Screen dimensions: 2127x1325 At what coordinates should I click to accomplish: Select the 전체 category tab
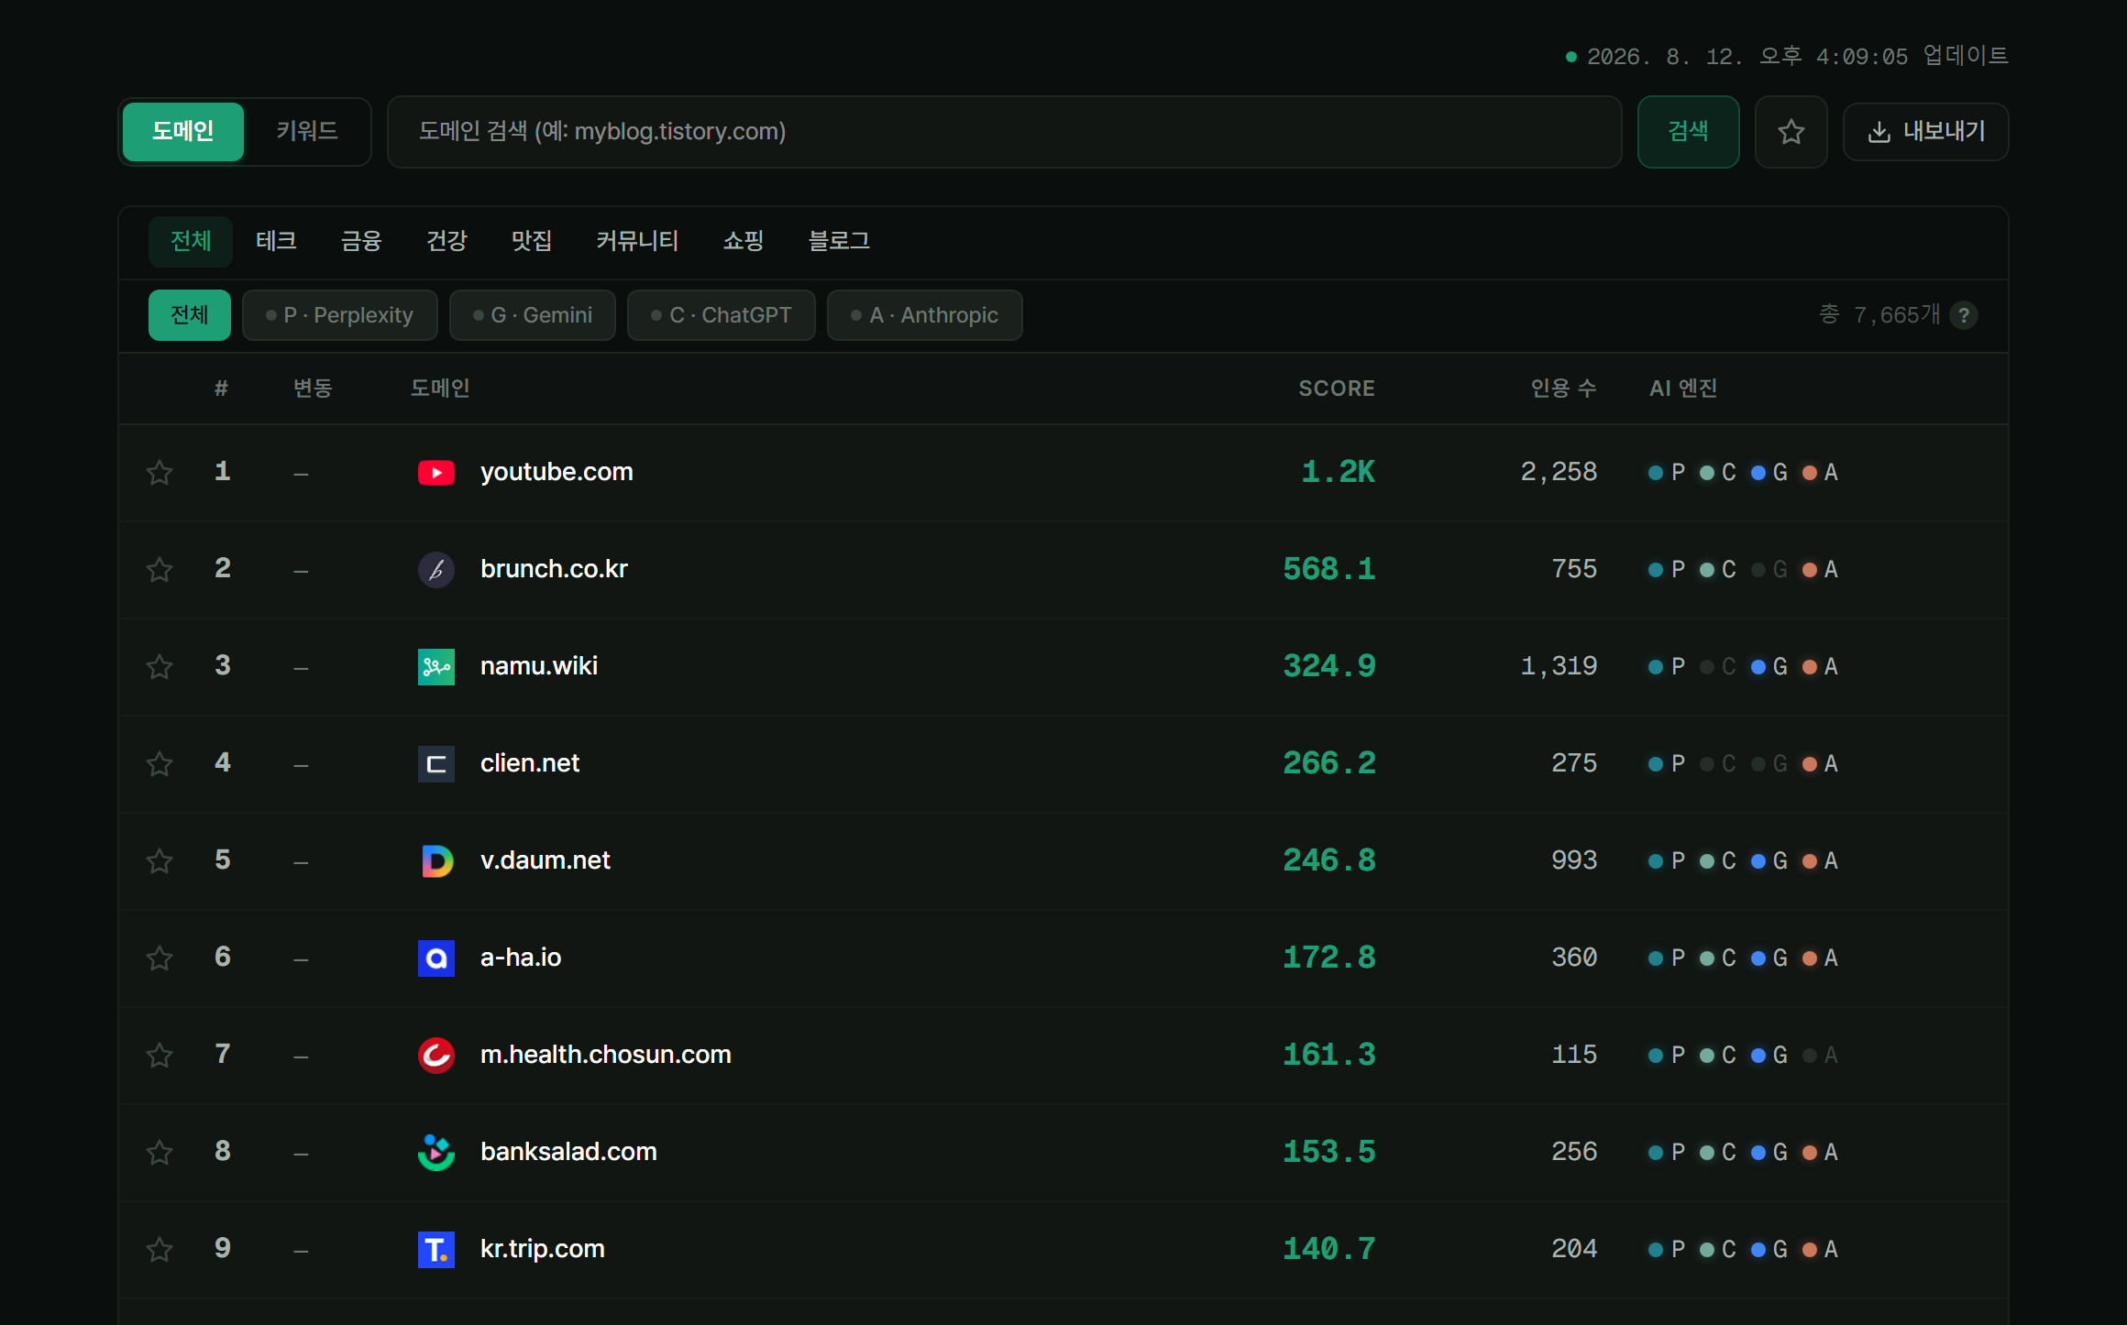[x=191, y=241]
